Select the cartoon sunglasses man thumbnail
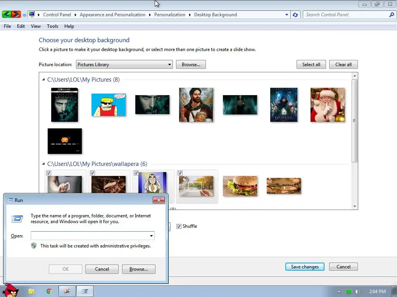The image size is (397, 297). point(109,105)
